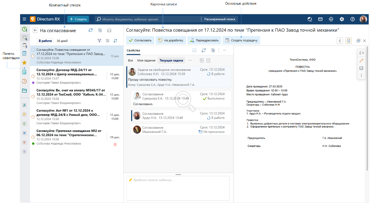This screenshot has height=204, width=372.
Task: Expand all thread items with plus icon
Action: click(x=202, y=60)
